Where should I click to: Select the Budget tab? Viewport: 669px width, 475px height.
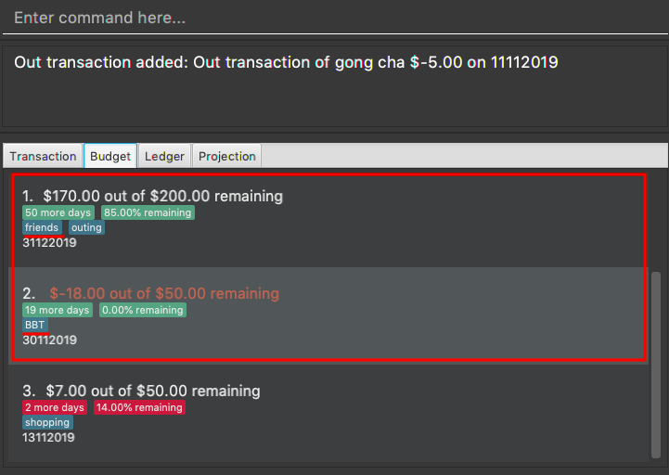pyautogui.click(x=110, y=156)
